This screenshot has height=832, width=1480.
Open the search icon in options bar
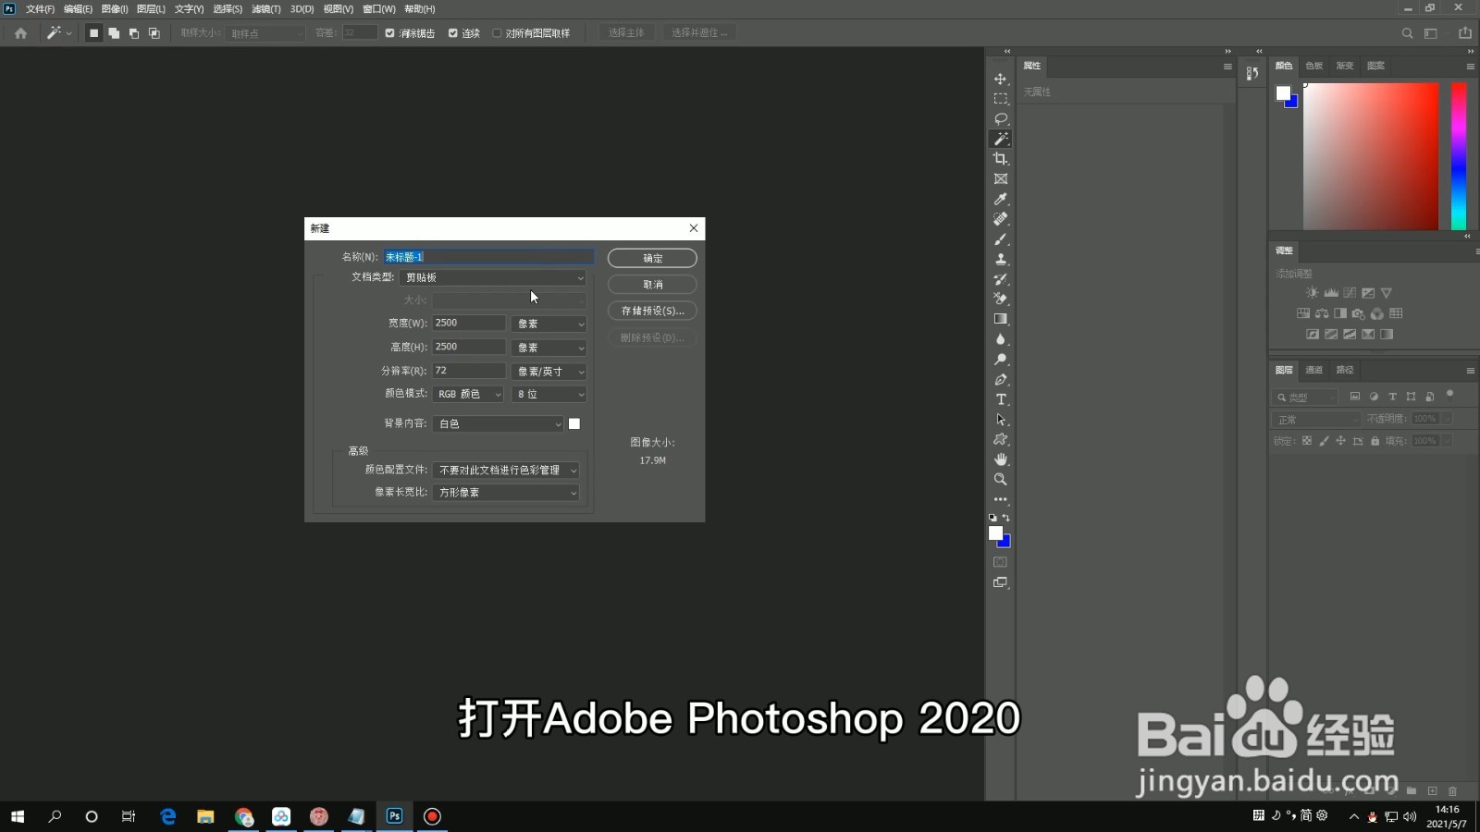coord(1407,33)
